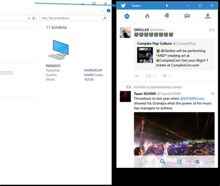Reply to the SKRILLEX tweet

click(x=137, y=76)
